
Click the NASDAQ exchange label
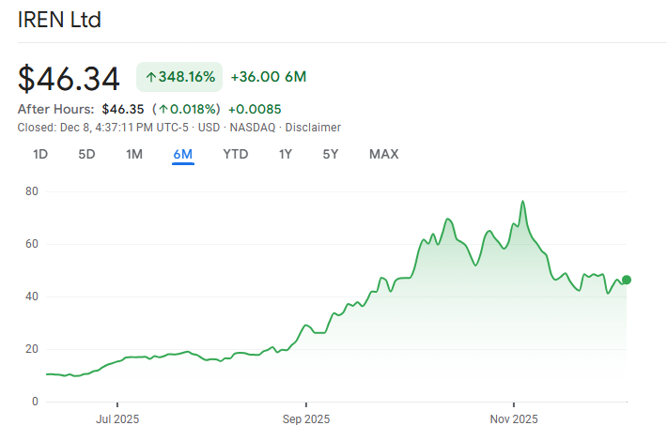pyautogui.click(x=253, y=128)
